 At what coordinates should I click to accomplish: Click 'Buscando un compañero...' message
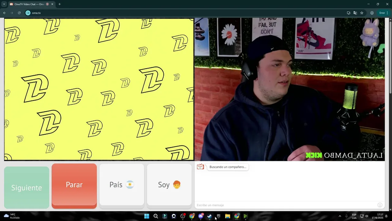tap(228, 167)
